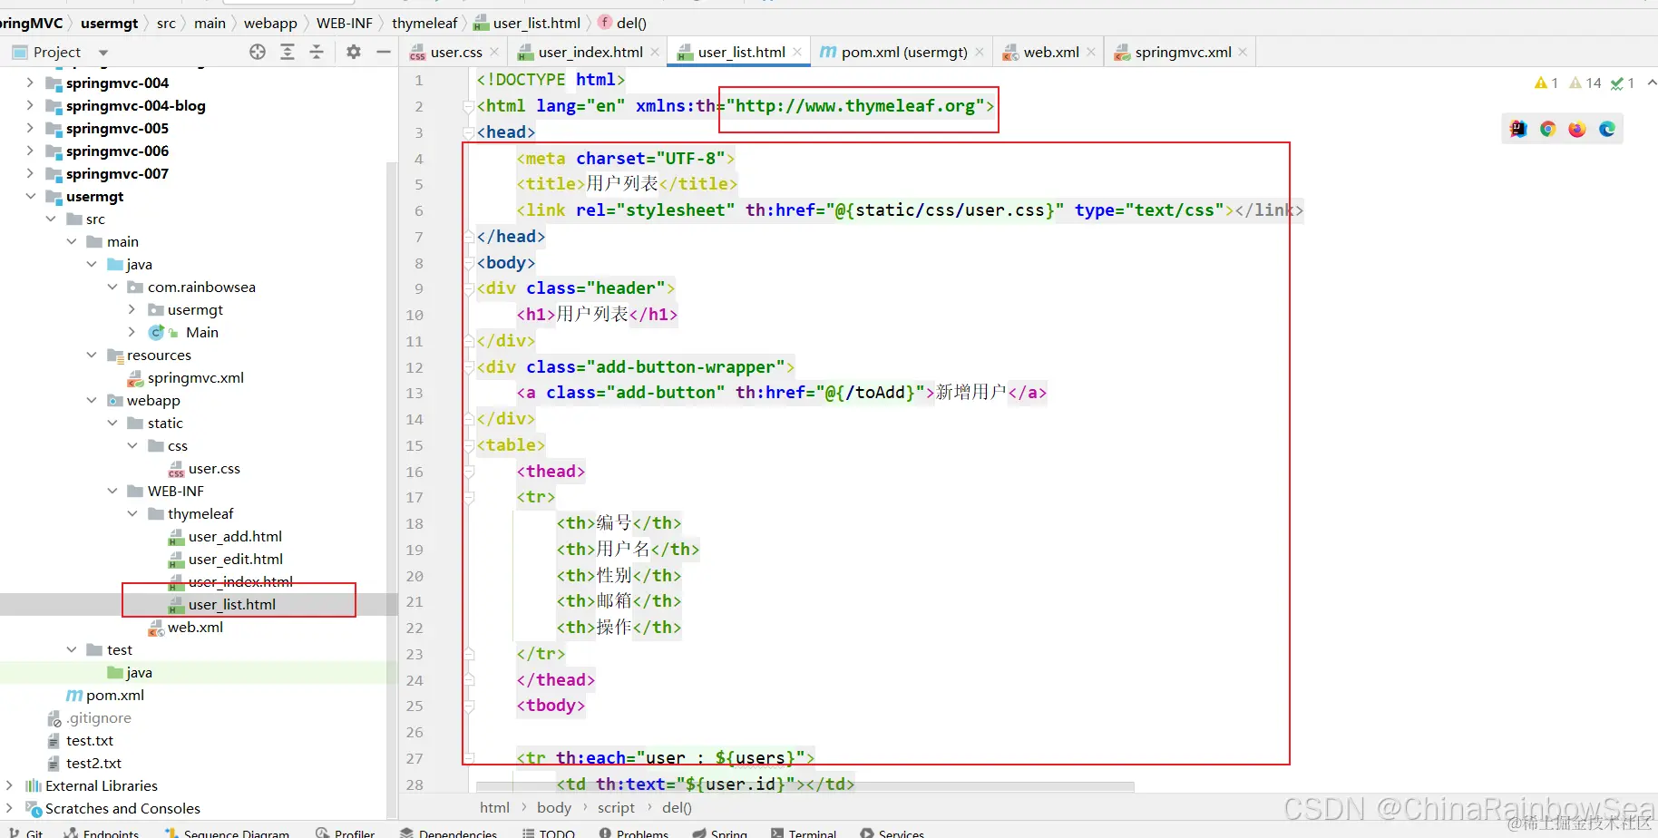Image resolution: width=1658 pixels, height=838 pixels.
Task: Close the pom.xml (usermgt) tab
Action: (980, 53)
